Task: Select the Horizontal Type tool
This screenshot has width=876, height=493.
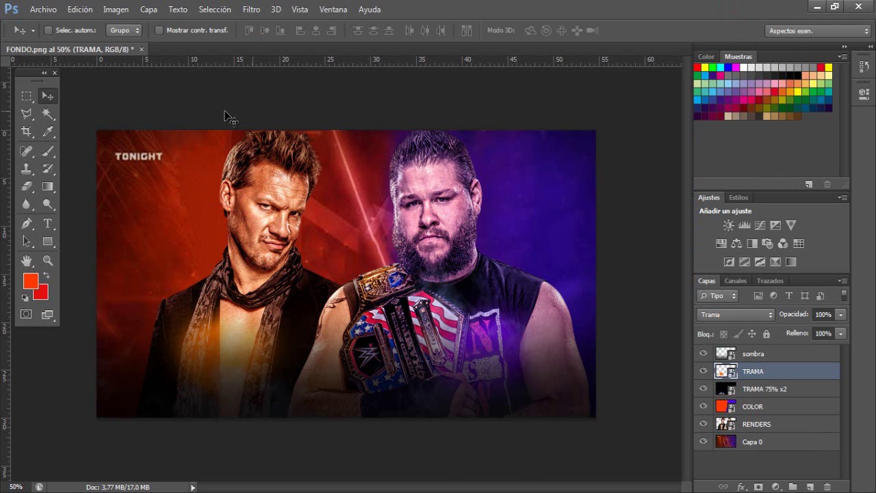Action: pos(48,223)
